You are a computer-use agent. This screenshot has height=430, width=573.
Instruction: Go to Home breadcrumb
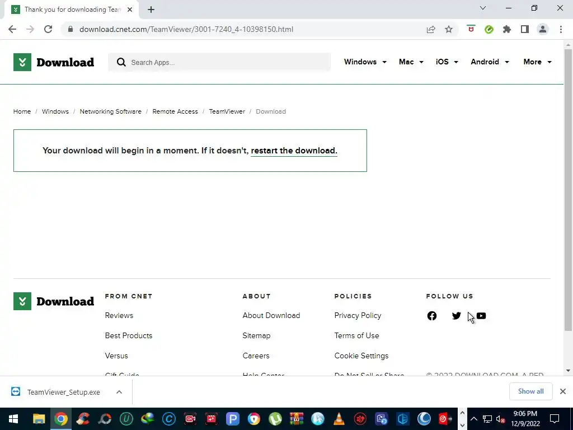22,111
